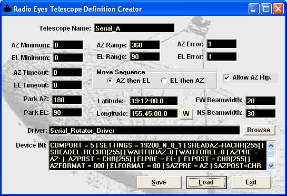Click the EL Range field showing 90

pyautogui.click(x=145, y=56)
